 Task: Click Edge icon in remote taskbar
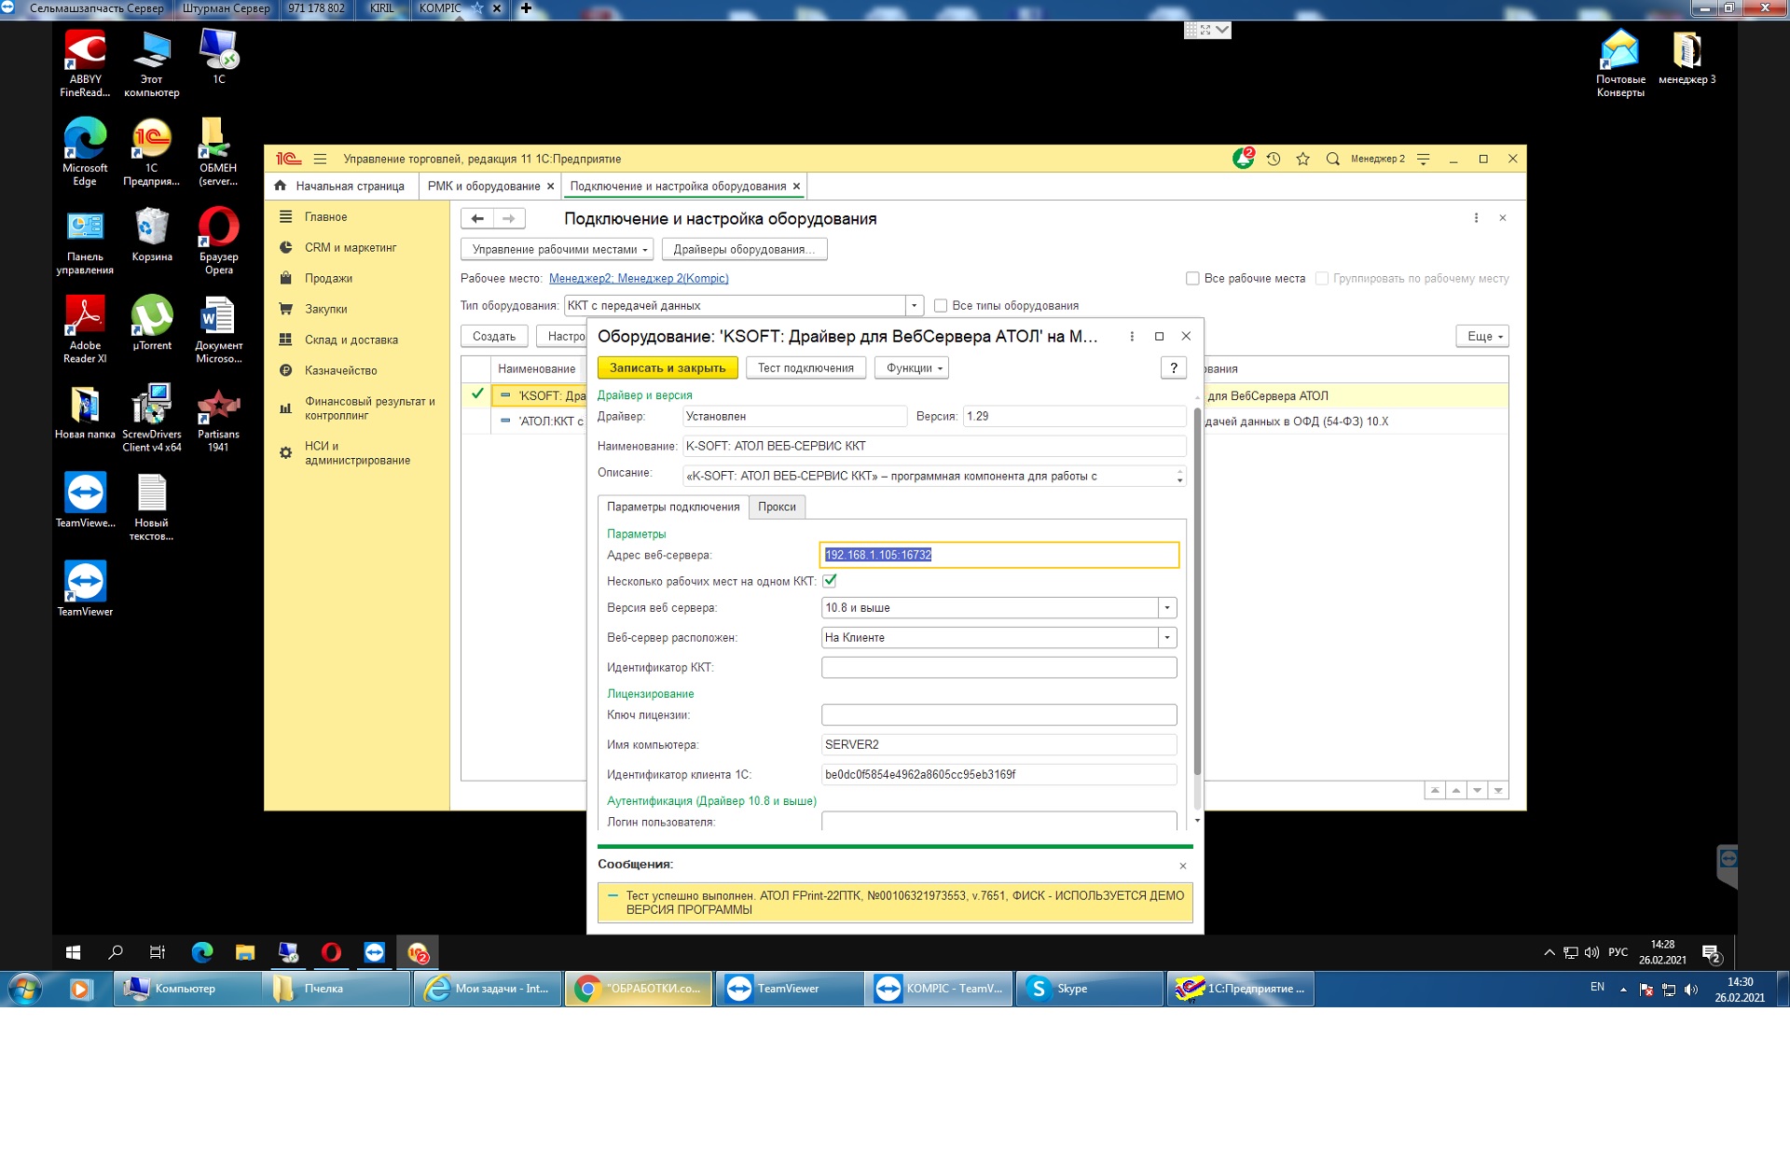201,952
